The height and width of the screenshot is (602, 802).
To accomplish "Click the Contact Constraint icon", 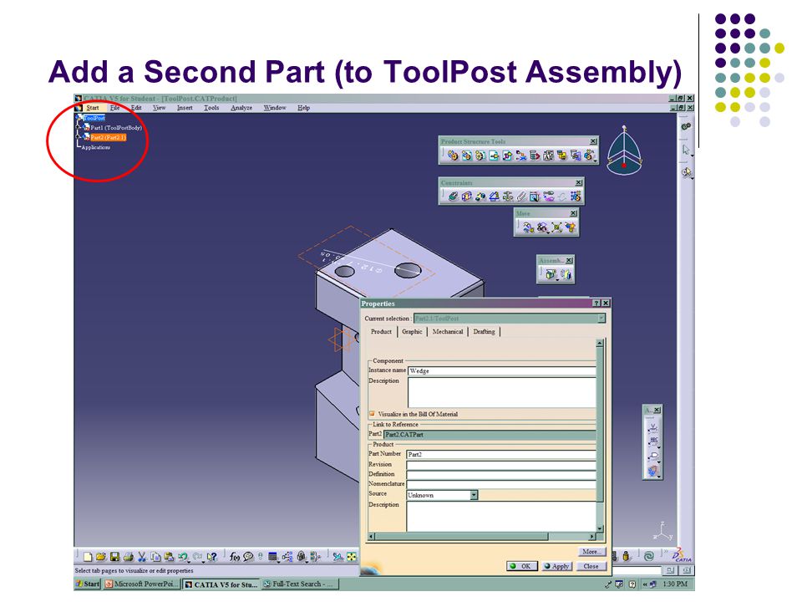I will pos(466,196).
